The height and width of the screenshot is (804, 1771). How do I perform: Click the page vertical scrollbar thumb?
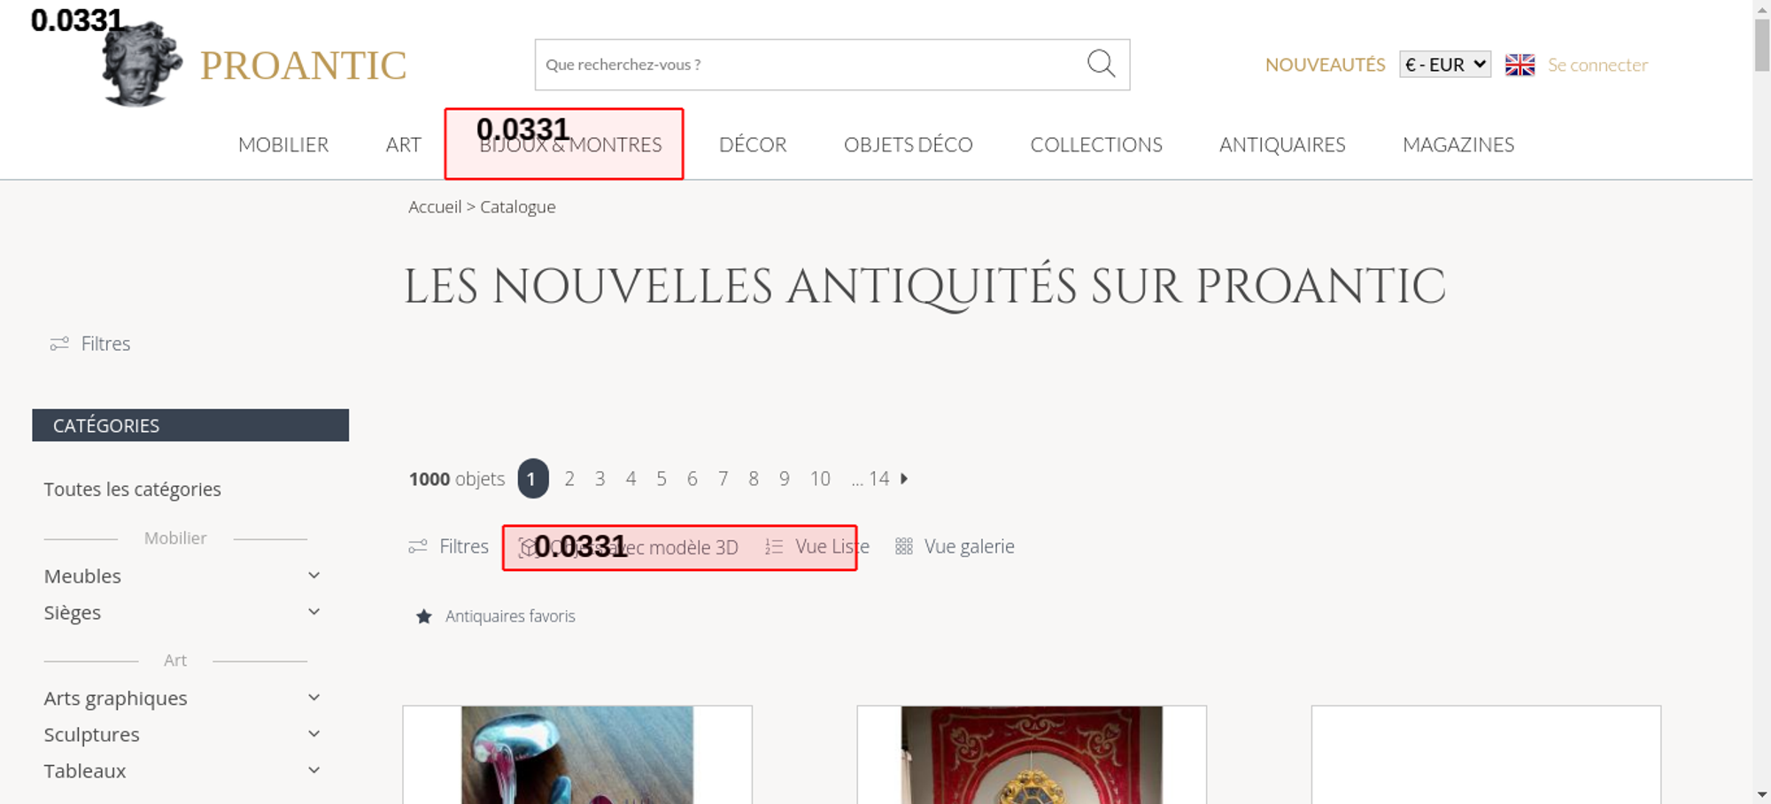coord(1762,44)
